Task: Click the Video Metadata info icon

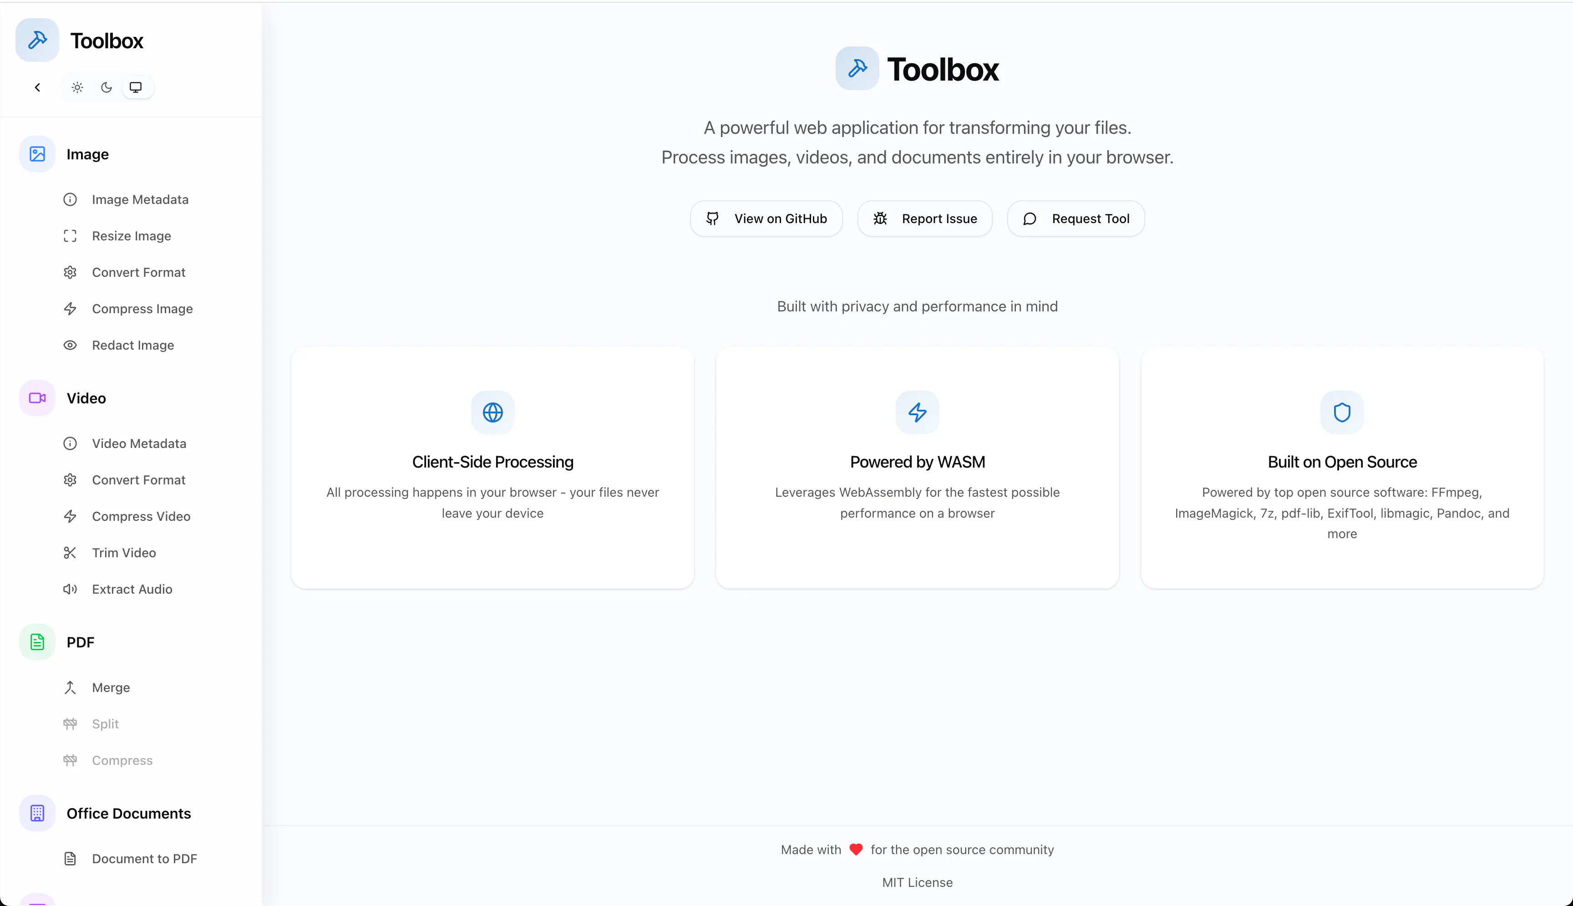Action: (70, 443)
